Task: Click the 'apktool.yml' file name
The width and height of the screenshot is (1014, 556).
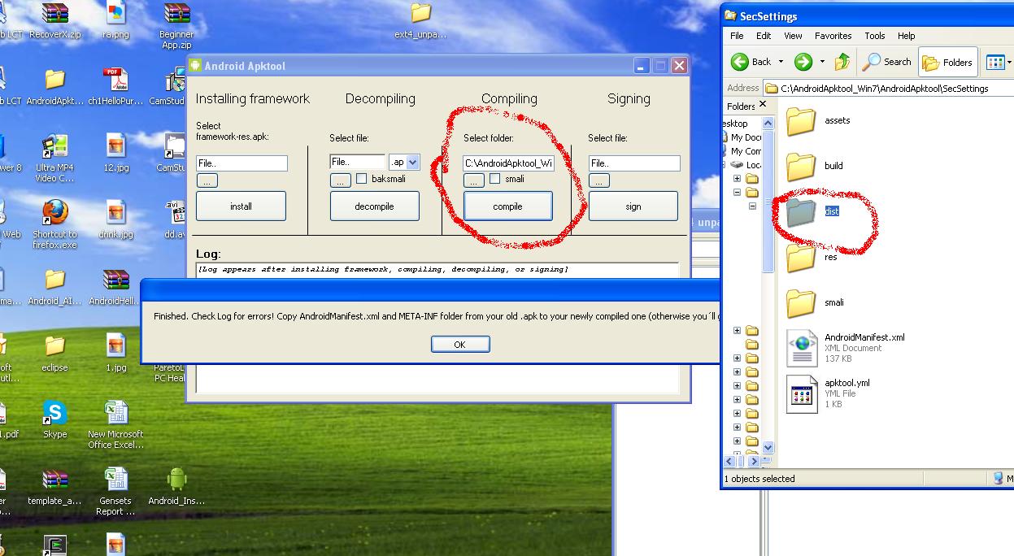Action: (x=846, y=383)
